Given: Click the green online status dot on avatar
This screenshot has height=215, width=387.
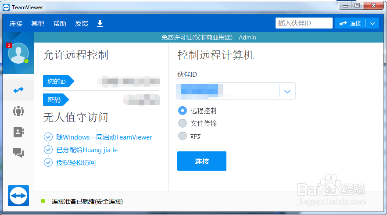Looking at the screenshot, I should [26, 61].
